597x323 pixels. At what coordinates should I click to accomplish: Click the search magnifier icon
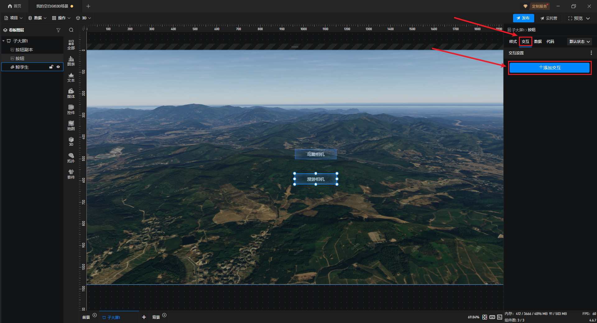[71, 30]
